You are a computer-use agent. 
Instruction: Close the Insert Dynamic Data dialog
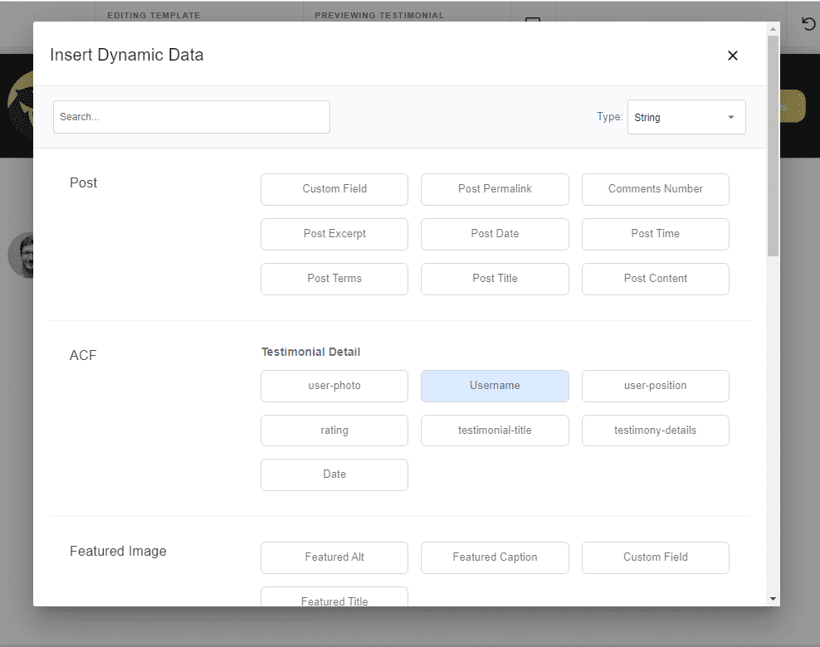[732, 56]
